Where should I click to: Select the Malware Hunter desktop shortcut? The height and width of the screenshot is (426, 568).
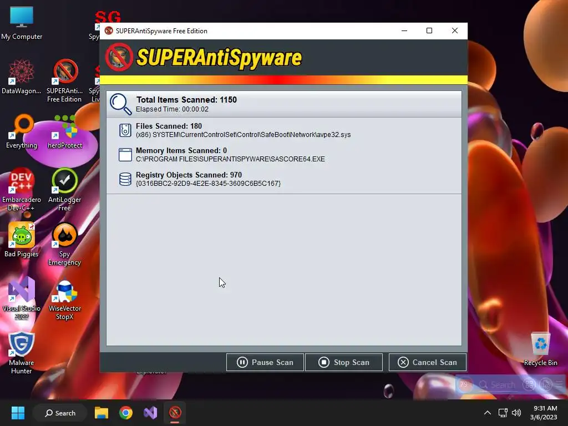click(22, 352)
